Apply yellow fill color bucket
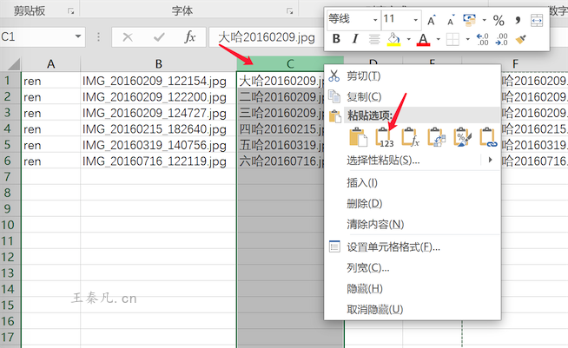Screen dimensions: 568x348 click(393, 39)
